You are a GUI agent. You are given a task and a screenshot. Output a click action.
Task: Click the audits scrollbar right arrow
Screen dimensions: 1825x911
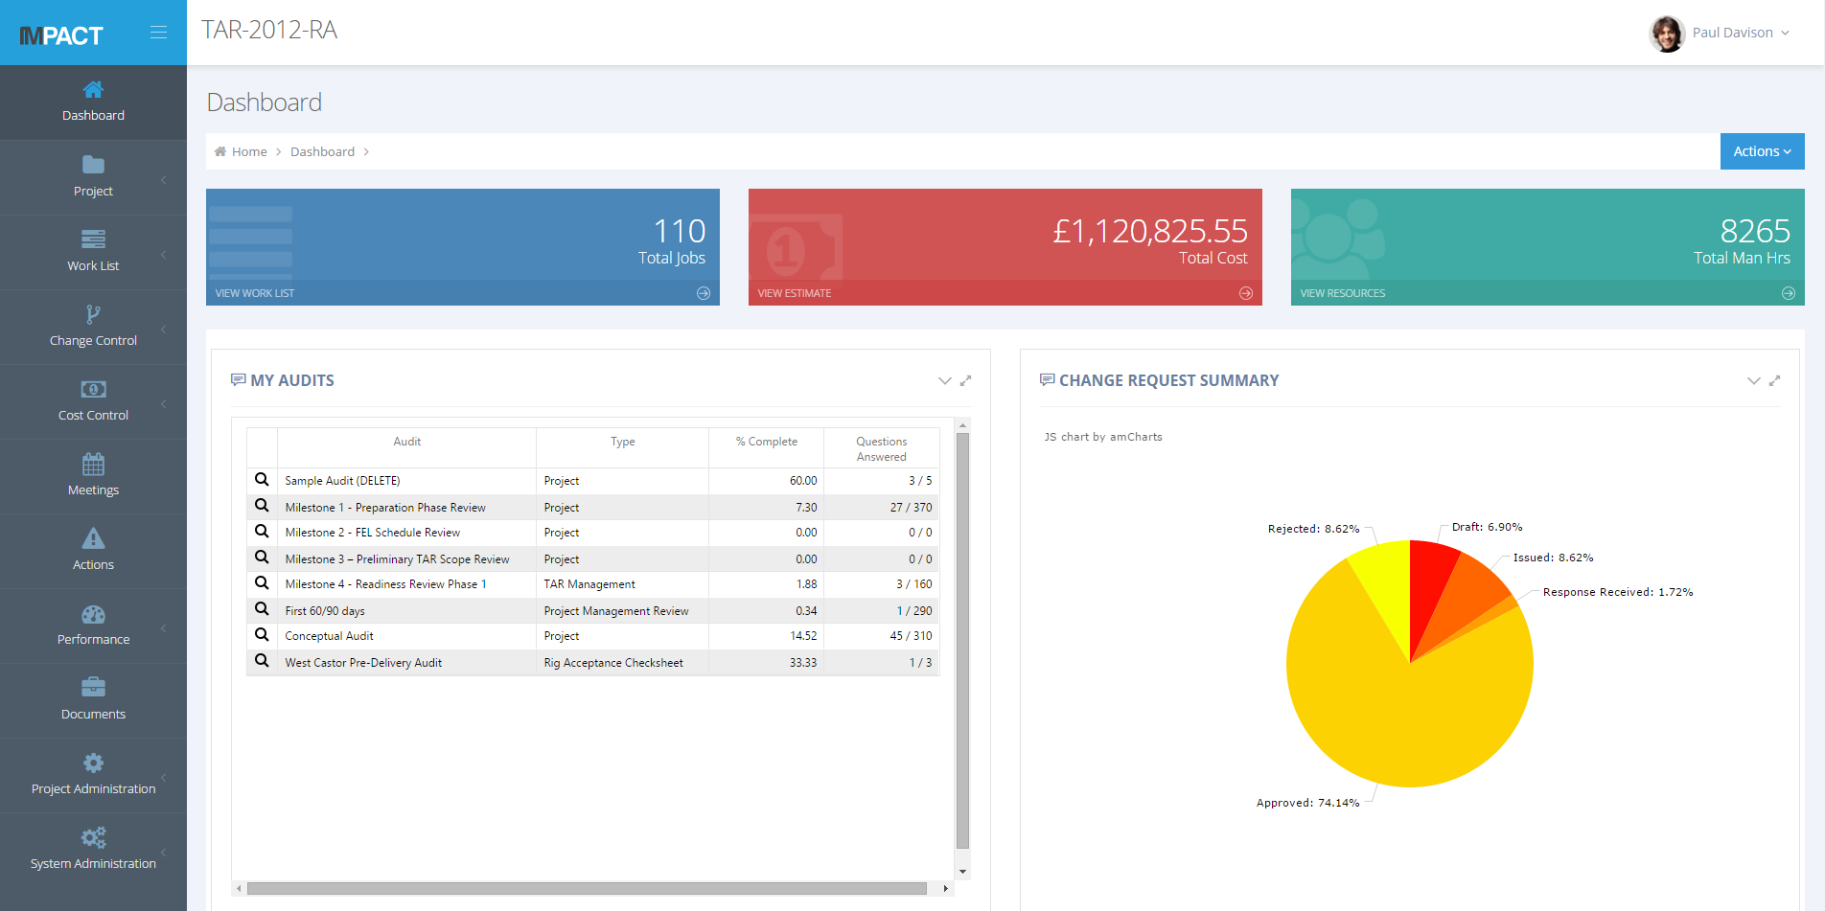(945, 888)
